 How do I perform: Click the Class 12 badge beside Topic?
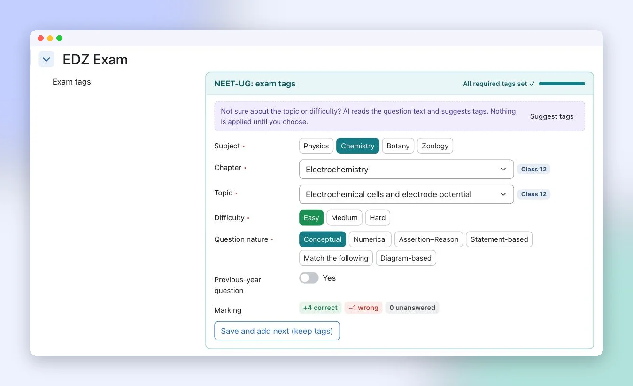click(533, 194)
